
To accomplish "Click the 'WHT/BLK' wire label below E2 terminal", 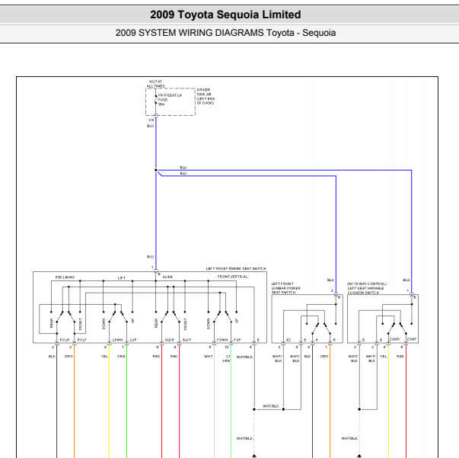I will pyautogui.click(x=278, y=359).
